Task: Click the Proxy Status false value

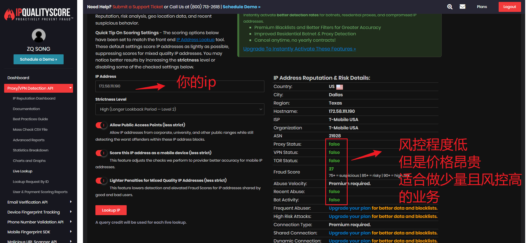Action: [334, 144]
